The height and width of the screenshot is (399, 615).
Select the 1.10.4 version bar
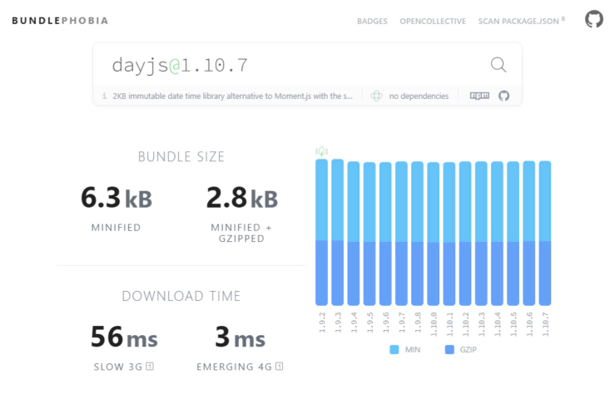pos(497,234)
